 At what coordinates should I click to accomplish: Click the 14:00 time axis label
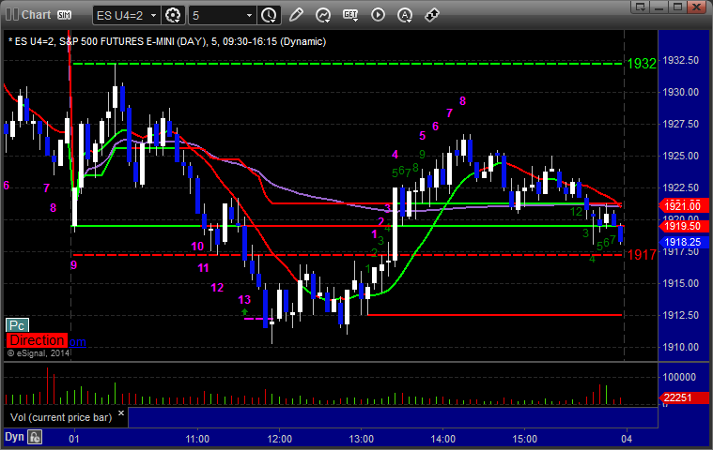[442, 439]
